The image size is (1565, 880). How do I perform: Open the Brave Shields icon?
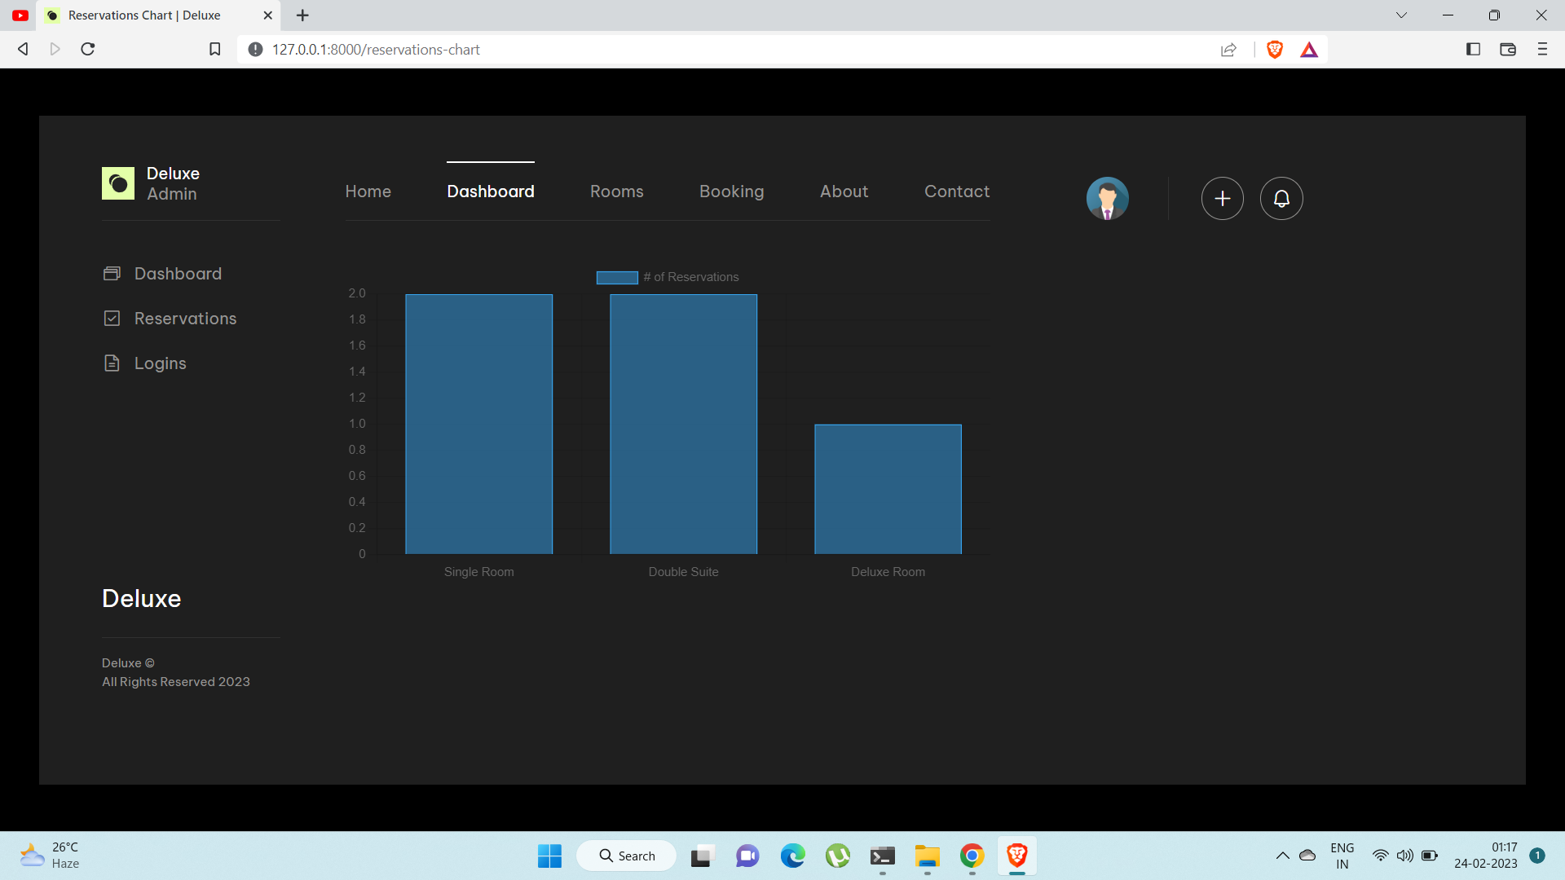(1274, 49)
